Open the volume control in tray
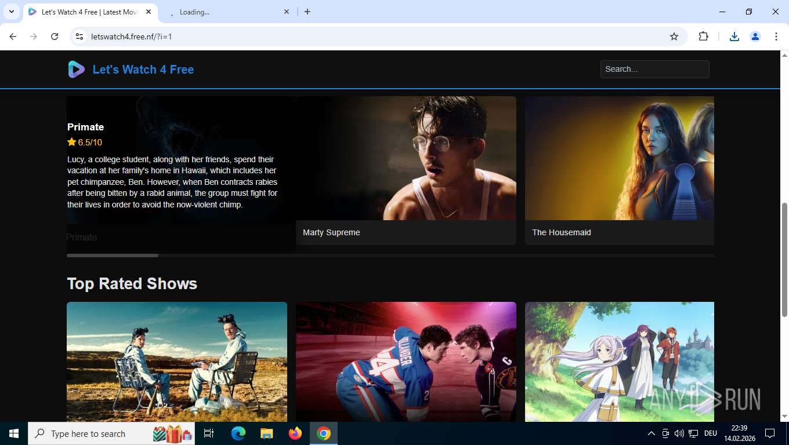Viewport: 789px width, 445px height. (679, 433)
